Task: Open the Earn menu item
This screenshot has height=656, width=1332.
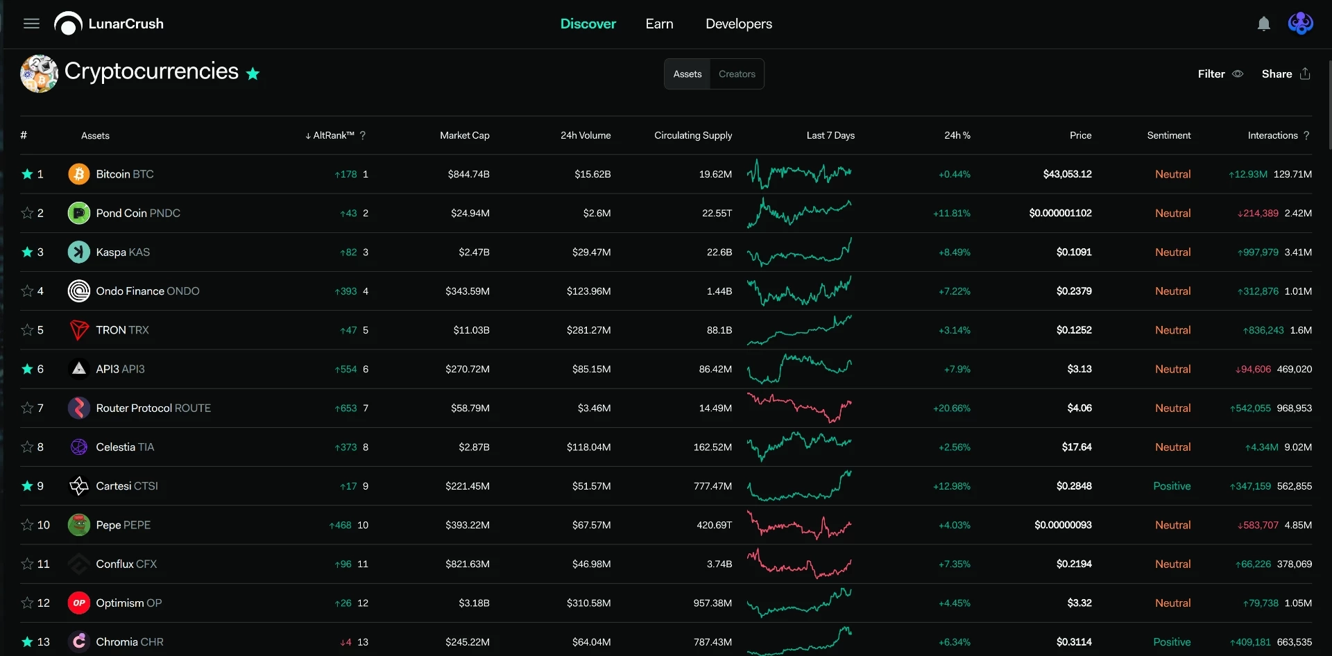Action: 659,24
